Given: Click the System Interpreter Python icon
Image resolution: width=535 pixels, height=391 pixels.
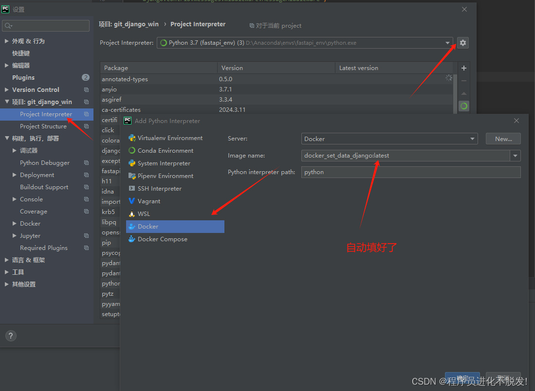Looking at the screenshot, I should [132, 163].
